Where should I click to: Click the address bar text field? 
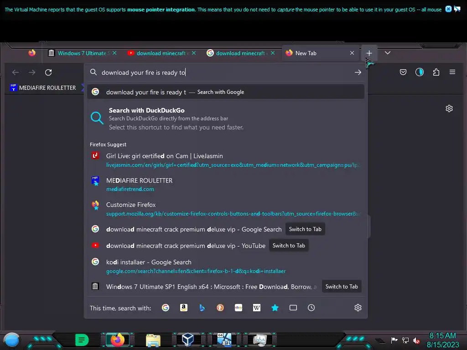pyautogui.click(x=225, y=72)
